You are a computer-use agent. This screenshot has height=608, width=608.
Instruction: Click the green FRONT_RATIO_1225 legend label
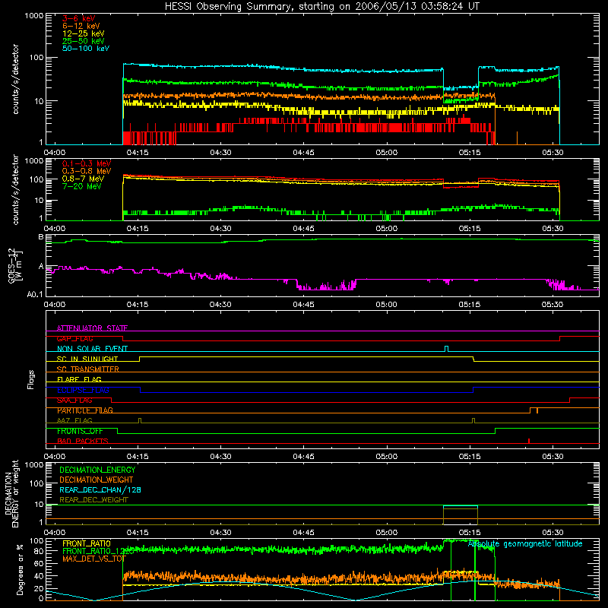[x=98, y=551]
